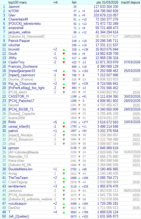Click the green fah arrow next to toTOW +4
The image size is (141, 219).
pyautogui.click(x=79, y=11)
